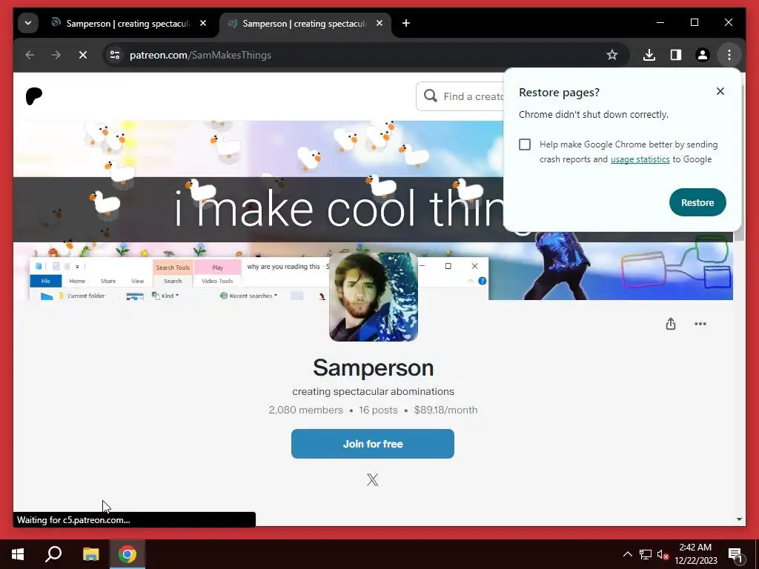Open the usage statistics link
The image size is (759, 569).
pos(640,159)
